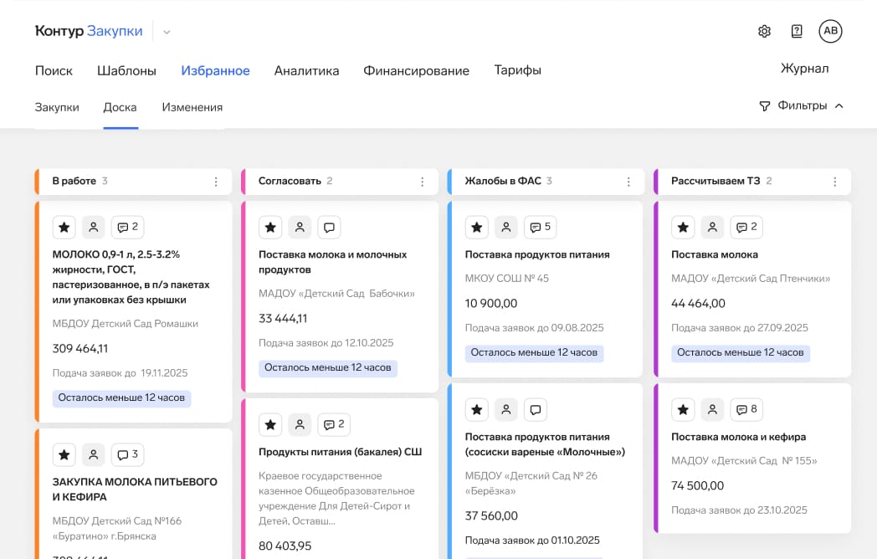Open the AB user avatar menu
Image resolution: width=877 pixels, height=559 pixels.
coord(830,32)
